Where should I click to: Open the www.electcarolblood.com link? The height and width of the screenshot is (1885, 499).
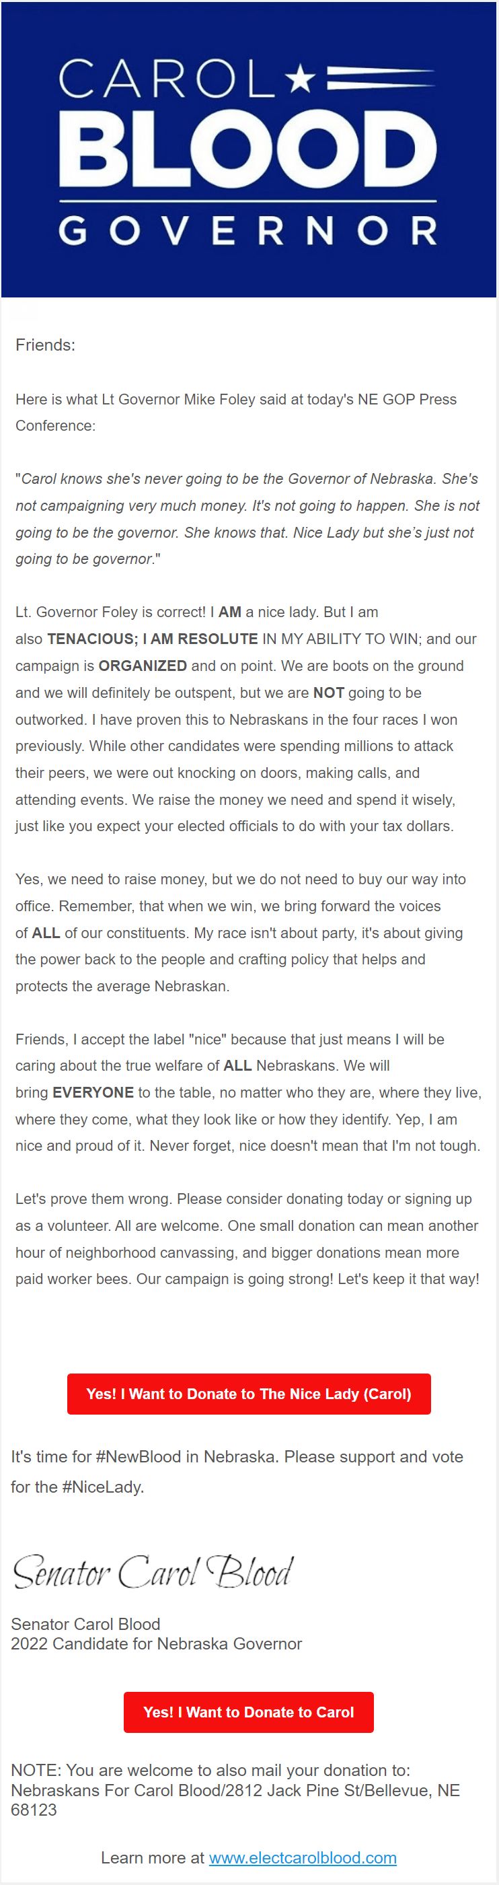click(303, 1857)
